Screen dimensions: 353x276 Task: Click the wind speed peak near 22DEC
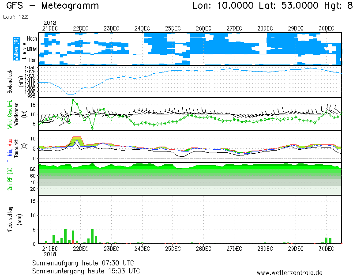coord(73,100)
